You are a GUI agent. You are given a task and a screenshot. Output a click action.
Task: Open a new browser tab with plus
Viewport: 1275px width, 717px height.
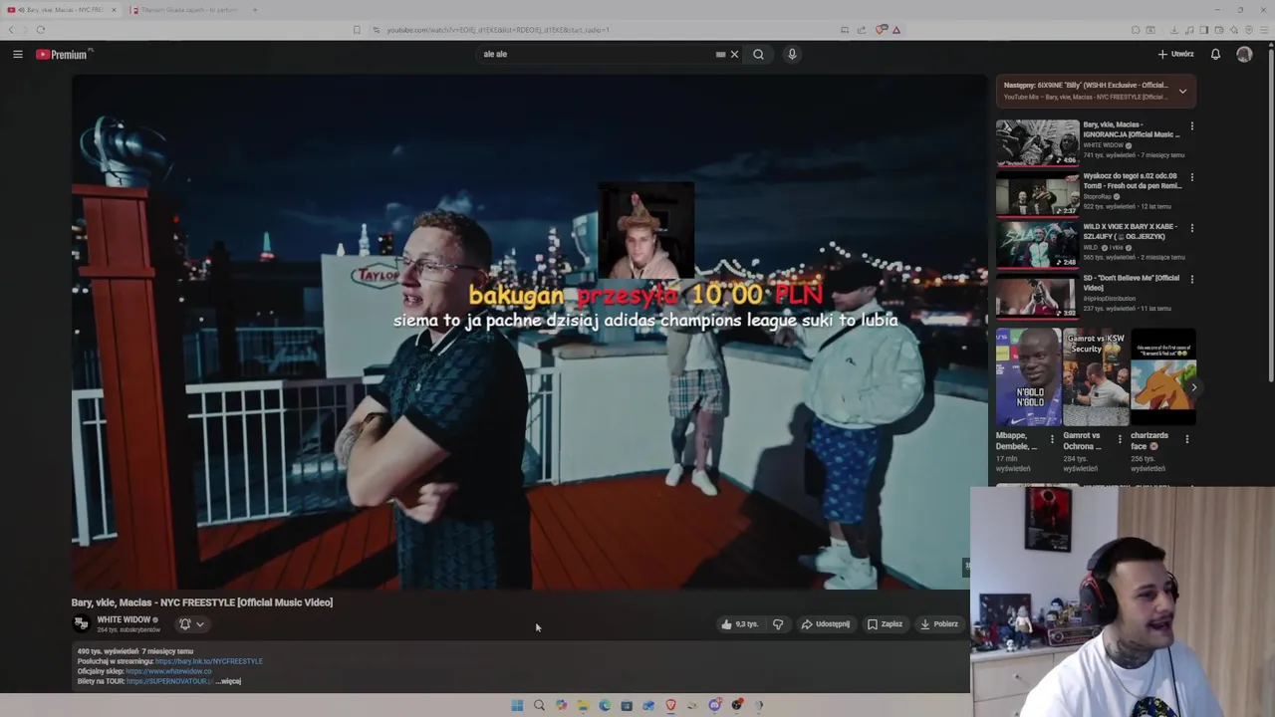[255, 10]
